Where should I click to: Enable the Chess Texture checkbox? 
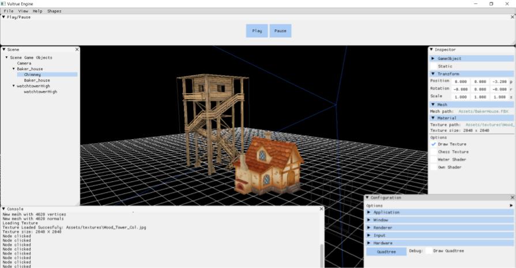[434, 152]
